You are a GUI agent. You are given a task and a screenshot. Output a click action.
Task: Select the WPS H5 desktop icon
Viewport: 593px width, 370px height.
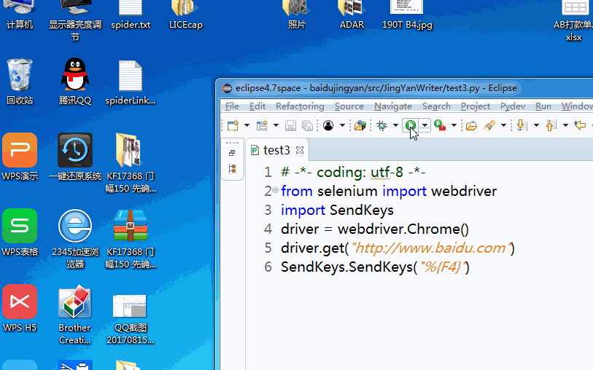tap(20, 309)
